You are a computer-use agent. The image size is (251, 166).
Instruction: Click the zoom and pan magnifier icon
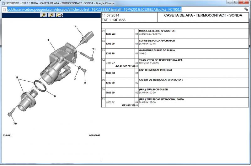[59, 15]
